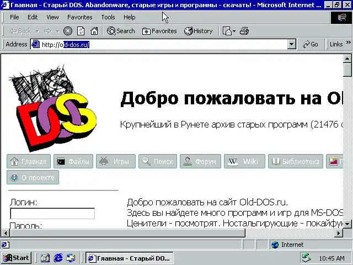The height and width of the screenshot is (265, 353).
Task: Click in the Address URL field
Action: tap(164, 44)
